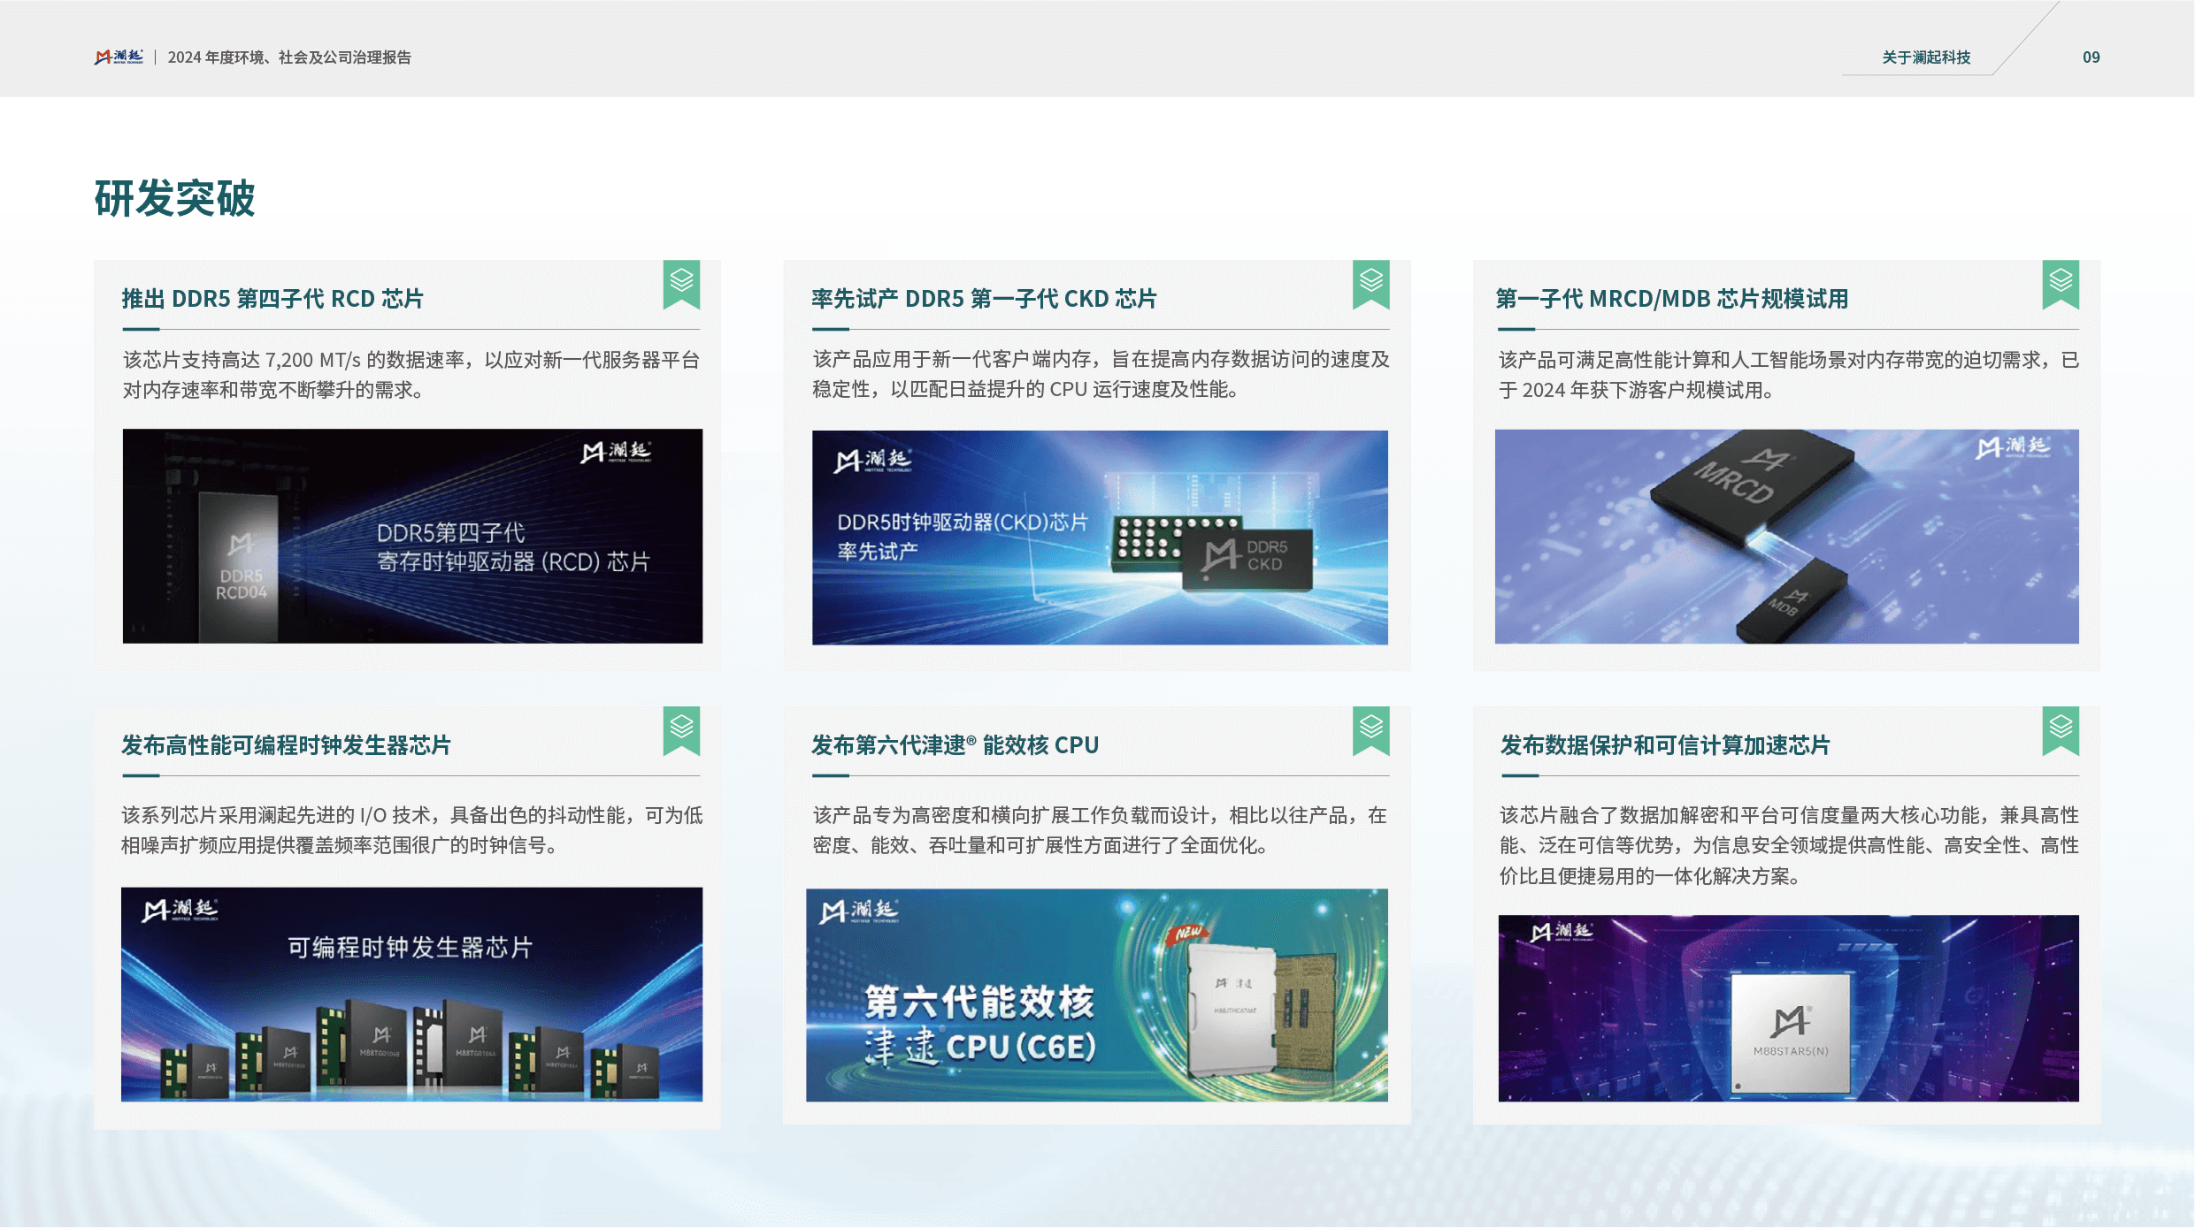Click page number 09 in header
The height and width of the screenshot is (1228, 2195).
[x=2091, y=57]
